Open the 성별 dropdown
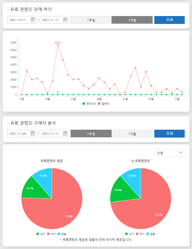The image size is (192, 249). click(170, 153)
